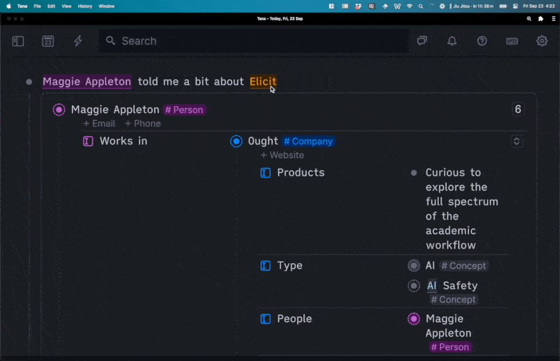Open the View menu

[x=66, y=6]
